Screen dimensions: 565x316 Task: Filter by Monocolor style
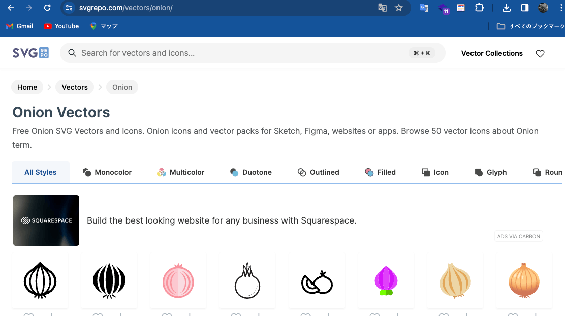point(107,172)
